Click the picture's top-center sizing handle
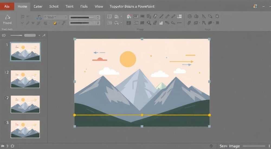Image resolution: width=271 pixels, height=149 pixels. click(x=142, y=39)
